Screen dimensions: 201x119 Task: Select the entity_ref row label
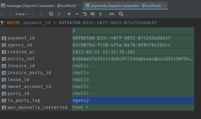(21, 59)
